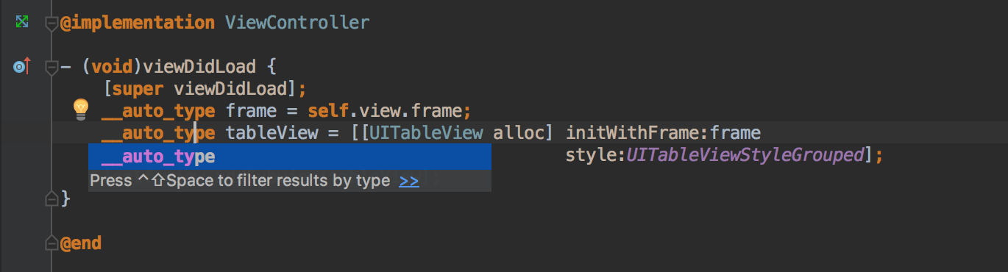Screen dimensions: 1008x272
Task: Click the super viewDidLoad call
Action: click(205, 89)
